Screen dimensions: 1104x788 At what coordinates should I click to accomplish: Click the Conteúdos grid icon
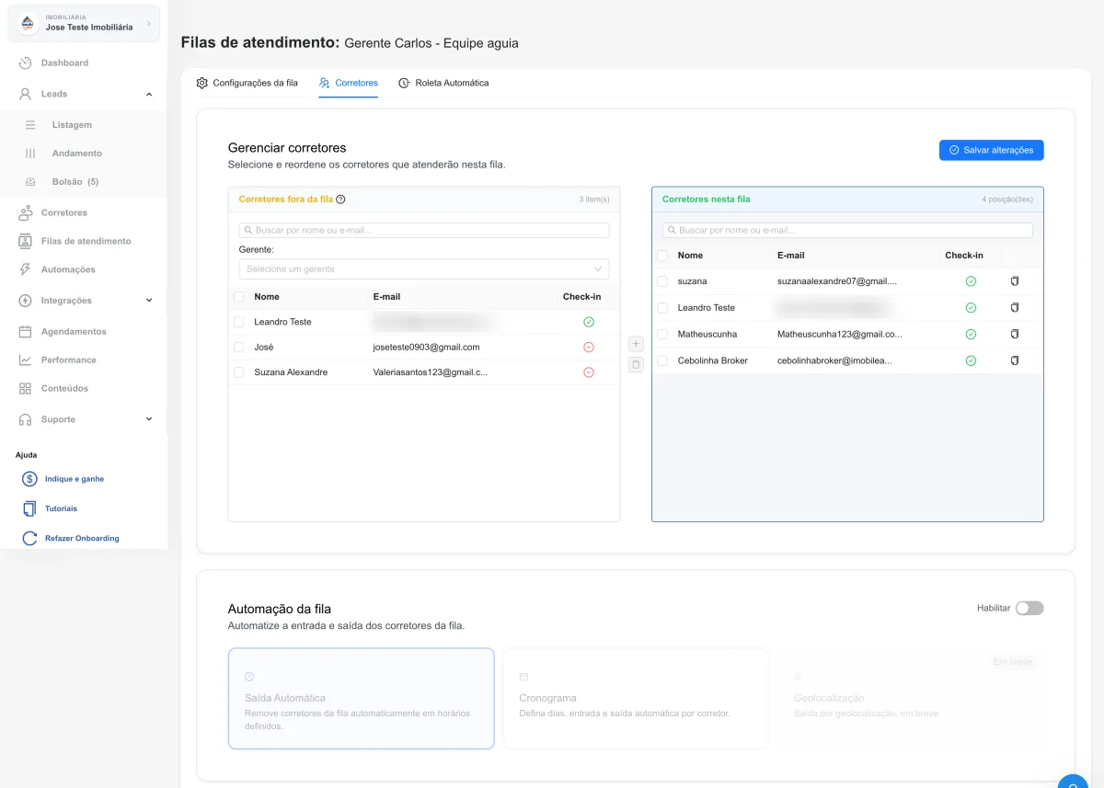(x=26, y=388)
